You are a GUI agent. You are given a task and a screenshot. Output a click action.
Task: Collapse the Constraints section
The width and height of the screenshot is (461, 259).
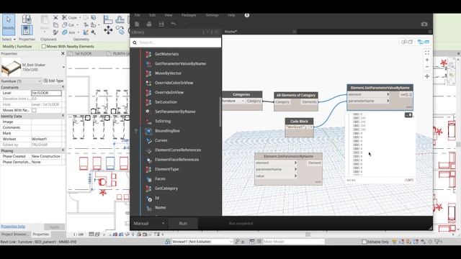[63, 87]
